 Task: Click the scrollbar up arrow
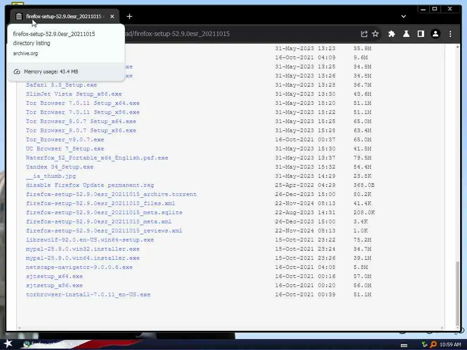(457, 47)
